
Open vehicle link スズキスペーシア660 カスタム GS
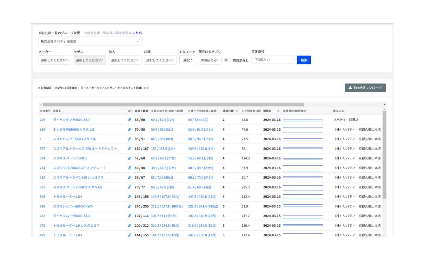pos(78,187)
